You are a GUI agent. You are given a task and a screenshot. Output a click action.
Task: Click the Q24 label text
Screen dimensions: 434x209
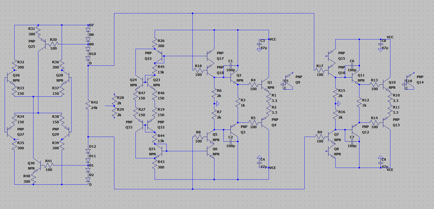coord(133,80)
